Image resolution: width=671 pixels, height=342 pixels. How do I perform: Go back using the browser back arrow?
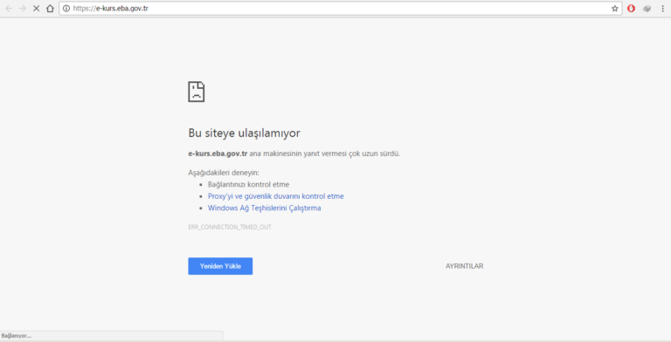9,9
